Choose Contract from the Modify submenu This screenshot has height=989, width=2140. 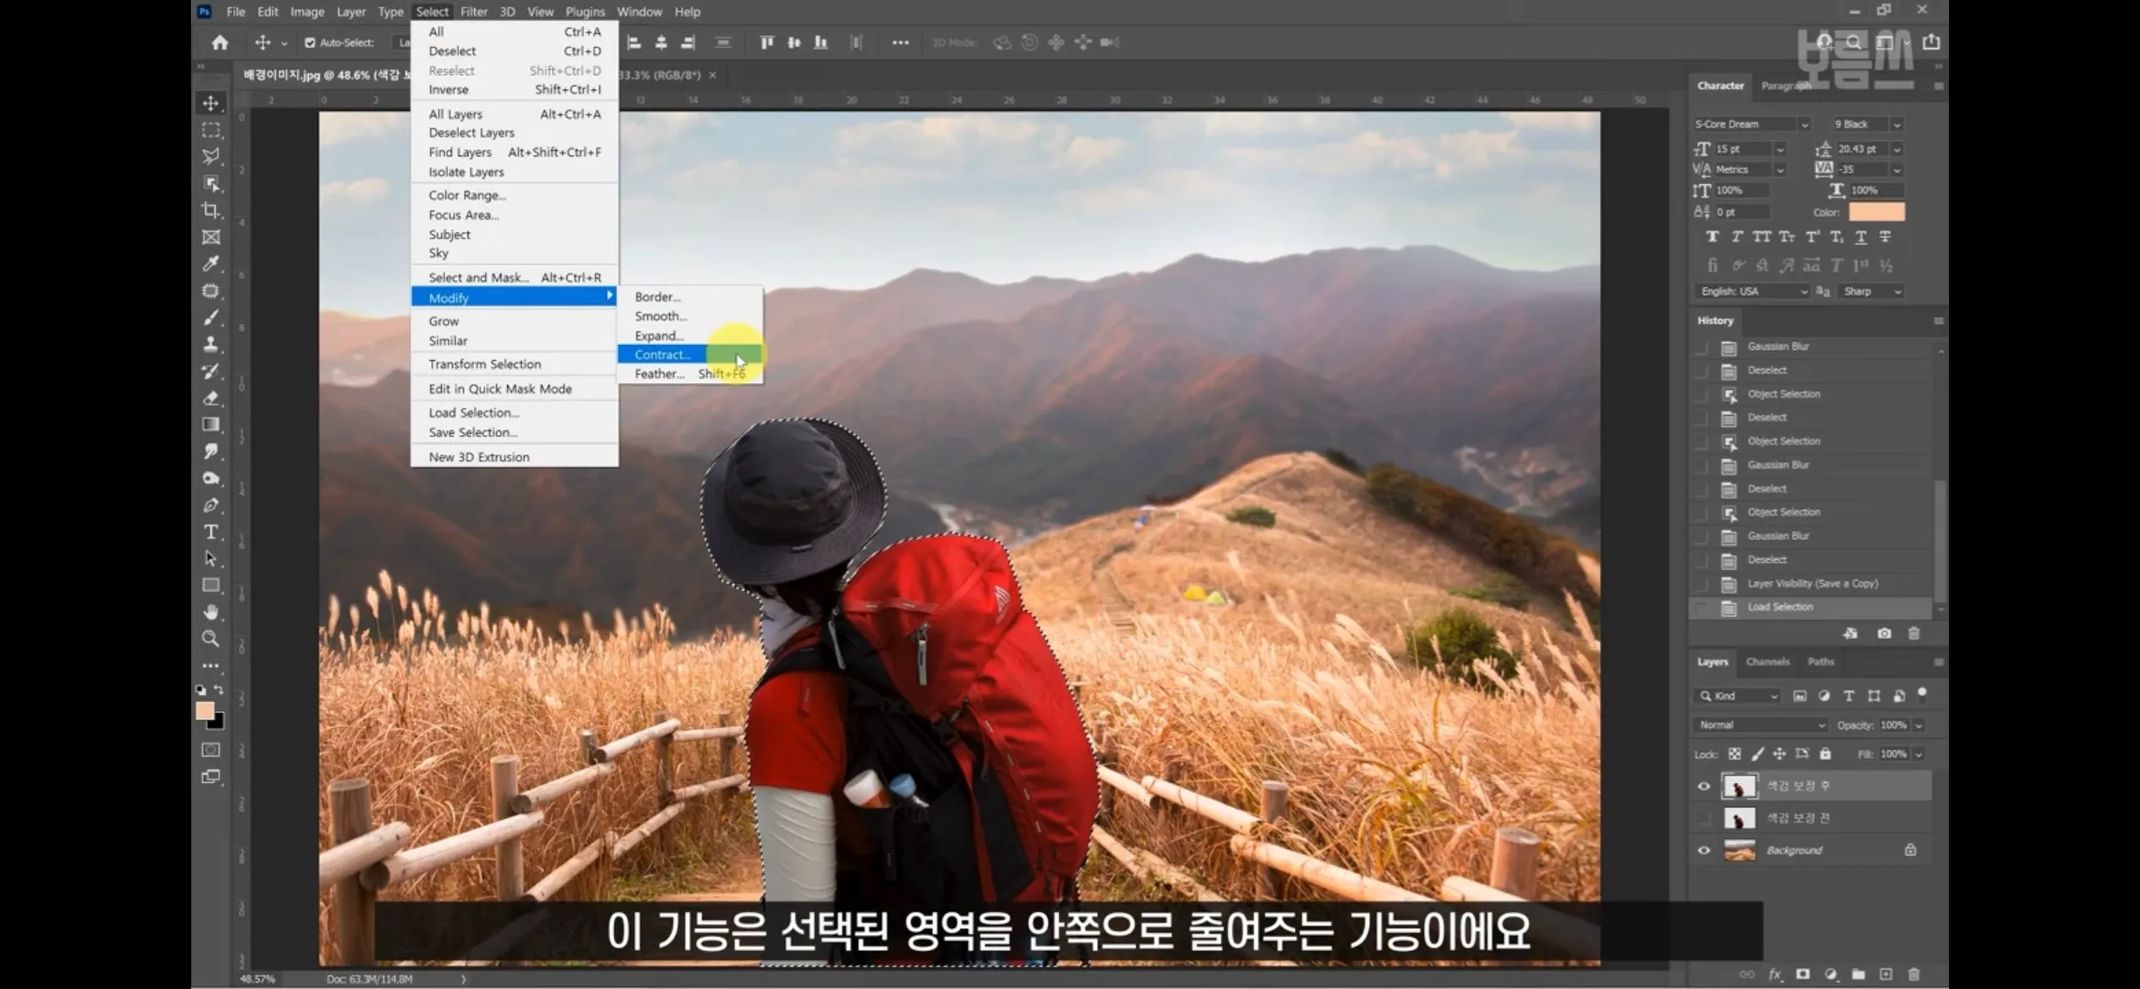pos(662,354)
